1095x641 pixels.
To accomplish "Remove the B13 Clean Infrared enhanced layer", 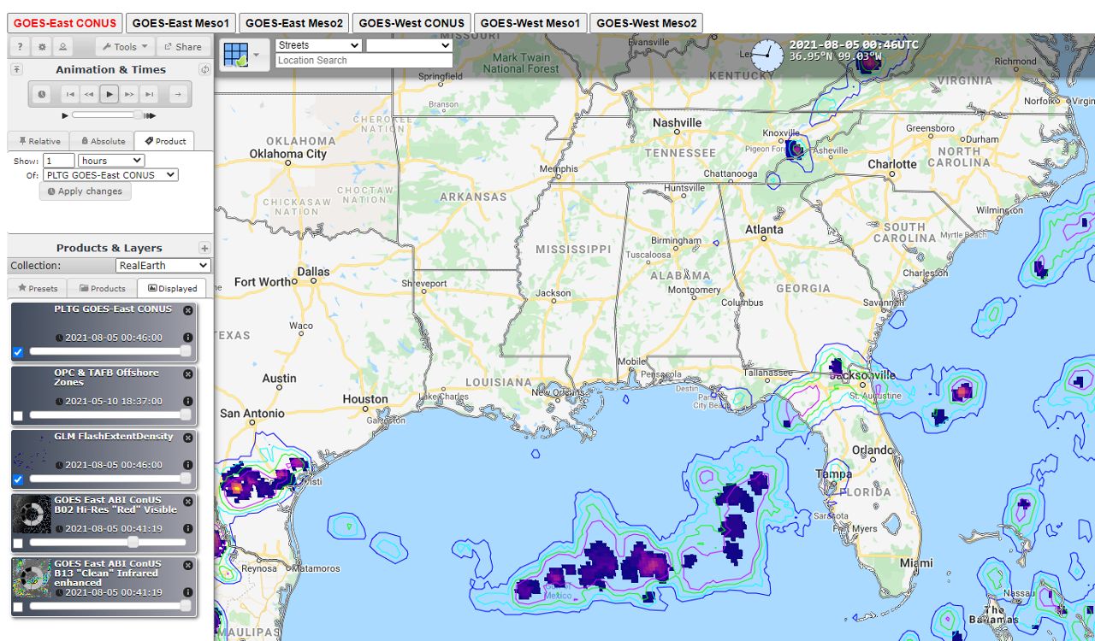I will [188, 565].
